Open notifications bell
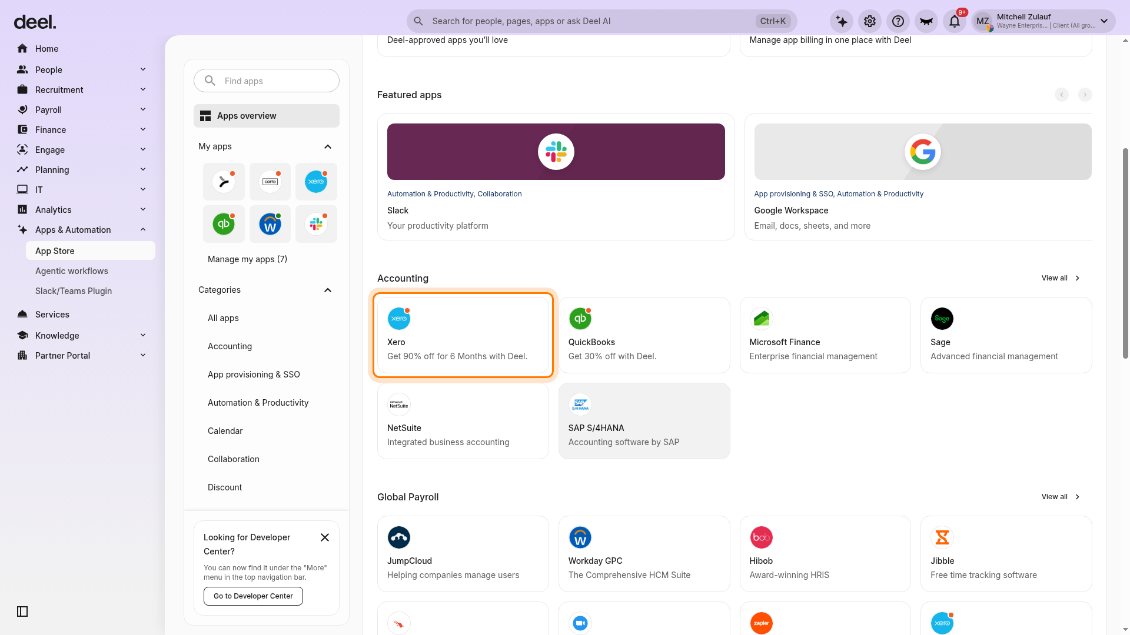Image resolution: width=1130 pixels, height=635 pixels. (955, 21)
